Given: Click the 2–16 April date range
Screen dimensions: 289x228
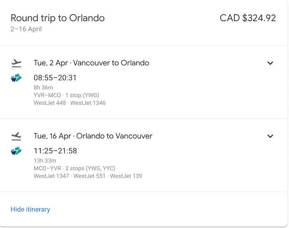Looking at the screenshot, I should (26, 29).
